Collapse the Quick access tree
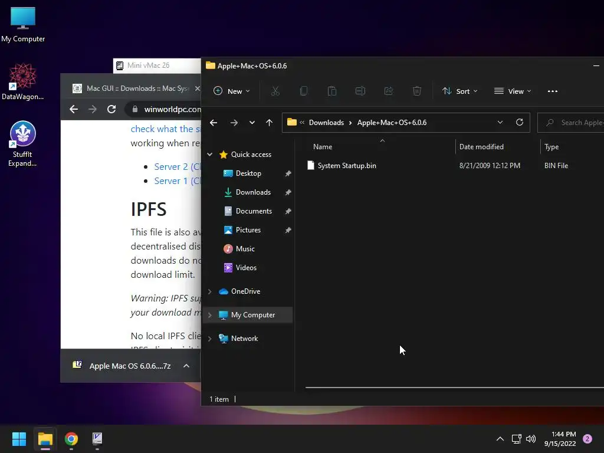604x453 pixels. pyautogui.click(x=209, y=155)
